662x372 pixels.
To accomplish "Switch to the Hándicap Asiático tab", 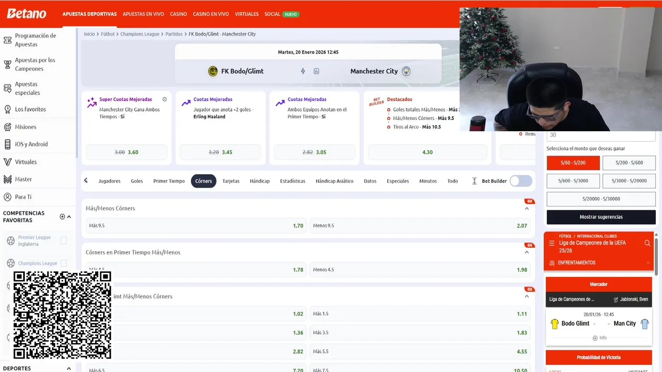I will (335, 181).
